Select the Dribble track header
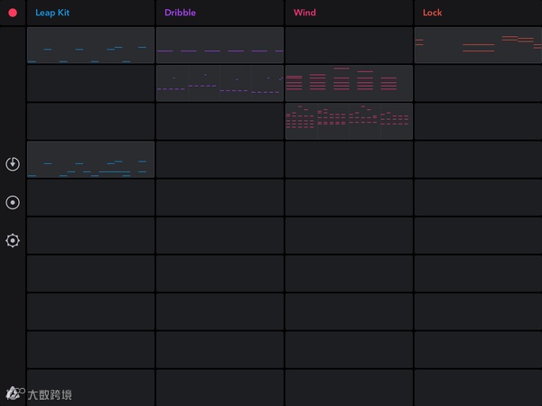This screenshot has width=542, height=406. pos(220,13)
